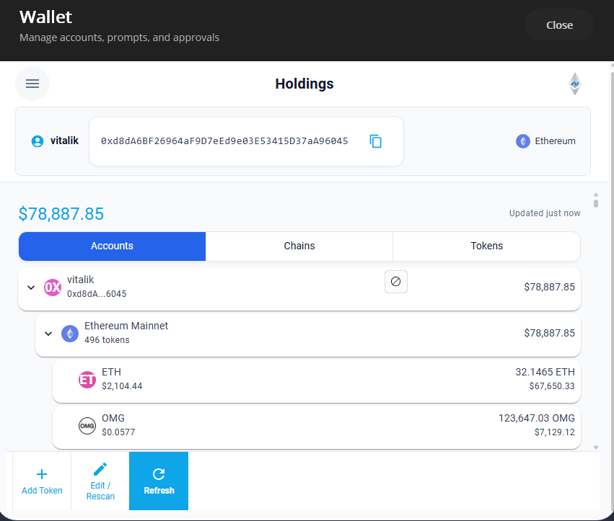This screenshot has height=521, width=614.
Task: Click the Refresh circular arrow icon
Action: [158, 474]
